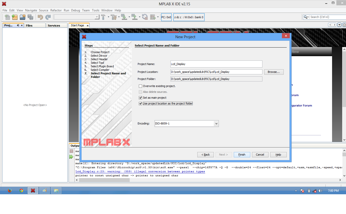346x214 pixels.
Task: Close the Projects panel tab
Action: (x=22, y=25)
